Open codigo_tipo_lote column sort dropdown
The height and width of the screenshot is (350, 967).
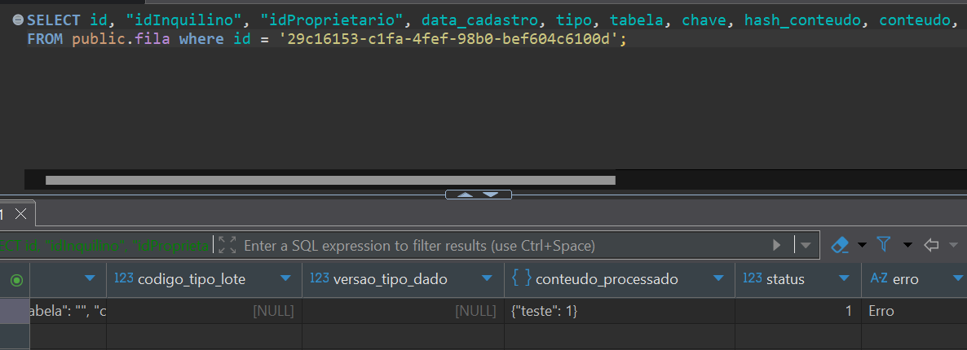(x=285, y=279)
